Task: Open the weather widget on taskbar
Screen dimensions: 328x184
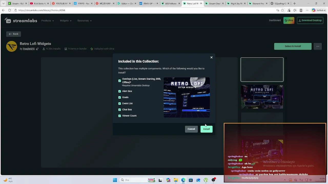Action: pos(8,180)
